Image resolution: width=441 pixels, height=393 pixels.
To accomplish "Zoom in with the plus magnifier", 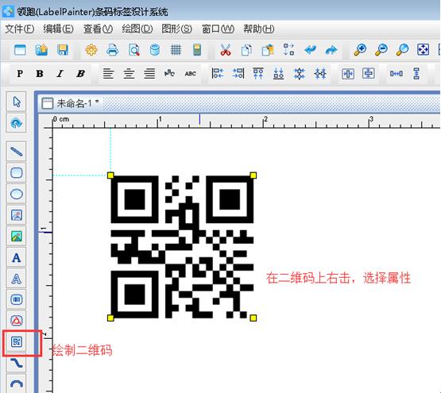I will click(x=360, y=50).
